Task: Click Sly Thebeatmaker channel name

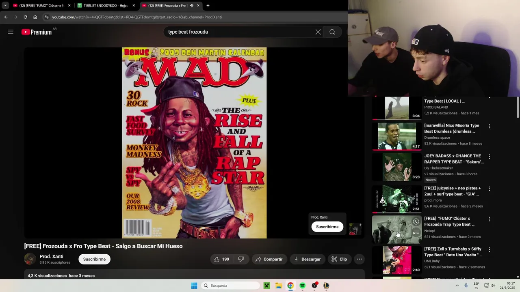Action: [x=438, y=168]
